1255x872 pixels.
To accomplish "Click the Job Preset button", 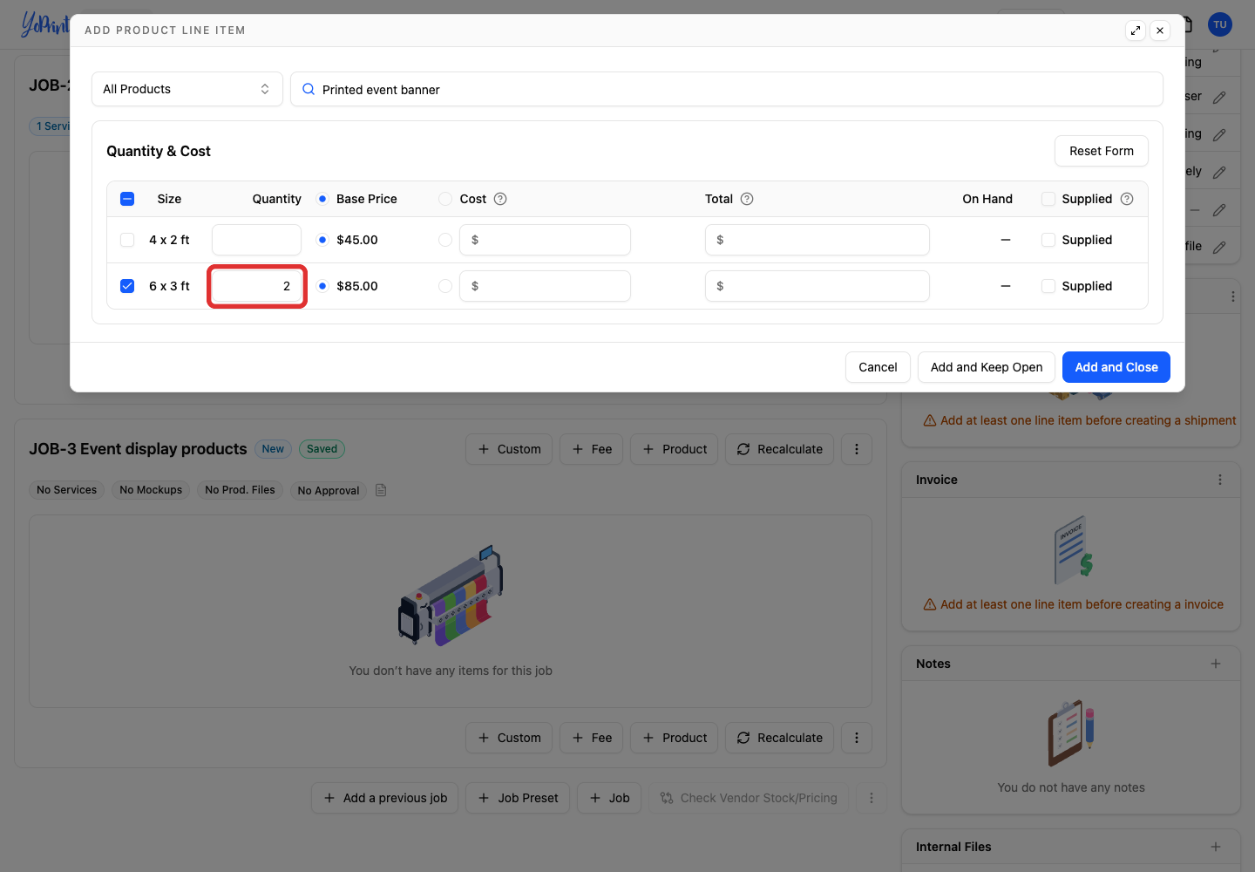I will point(518,798).
